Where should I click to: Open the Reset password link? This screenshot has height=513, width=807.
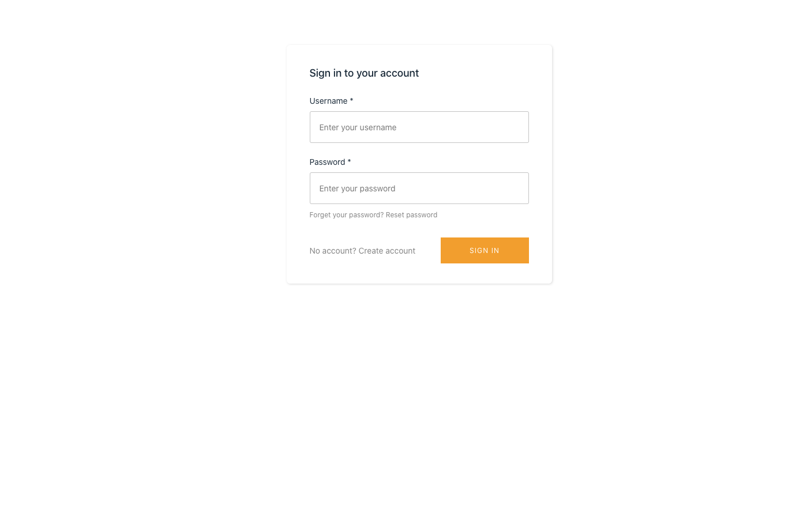point(411,215)
